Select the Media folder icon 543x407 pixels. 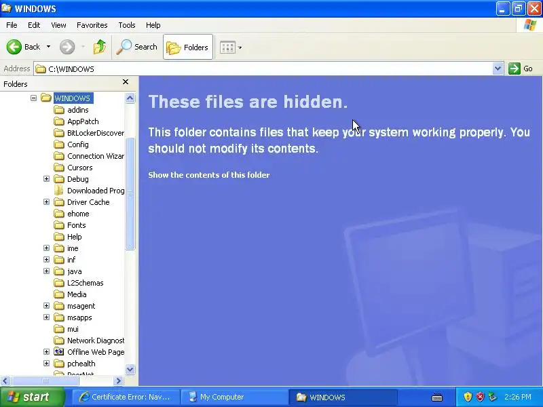[59, 294]
